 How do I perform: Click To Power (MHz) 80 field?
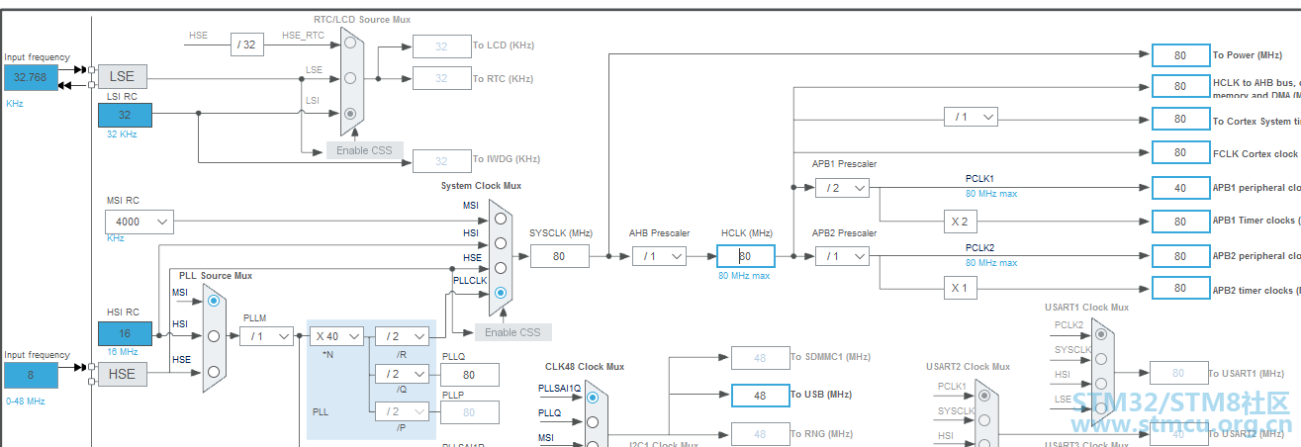click(1180, 55)
